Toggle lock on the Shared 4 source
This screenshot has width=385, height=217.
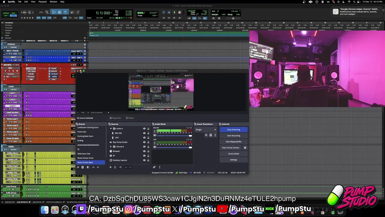click(148, 146)
